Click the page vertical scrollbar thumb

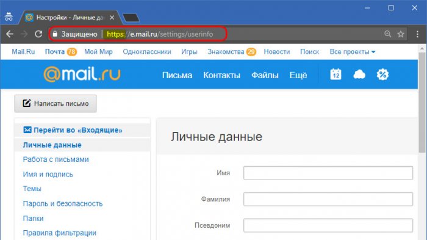[x=422, y=102]
